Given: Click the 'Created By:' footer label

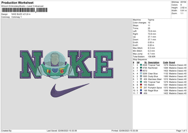Looking at the screenshot, I should 7,130.
